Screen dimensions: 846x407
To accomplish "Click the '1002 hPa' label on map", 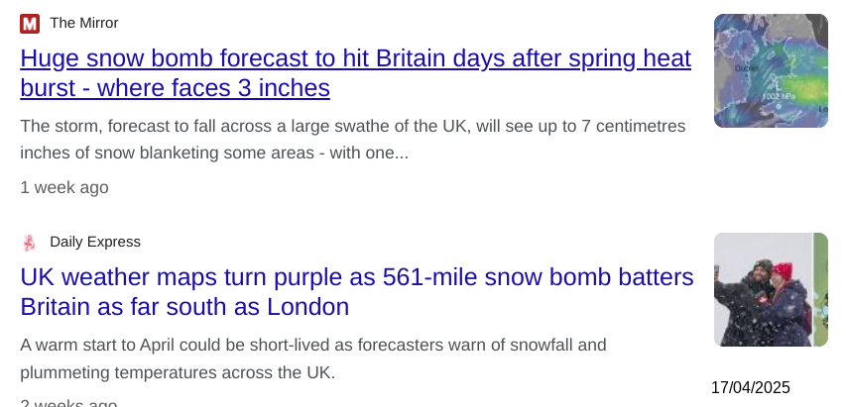I will click(x=779, y=96).
